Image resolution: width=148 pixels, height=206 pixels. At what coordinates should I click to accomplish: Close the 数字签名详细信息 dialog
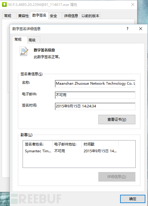click(x=141, y=29)
